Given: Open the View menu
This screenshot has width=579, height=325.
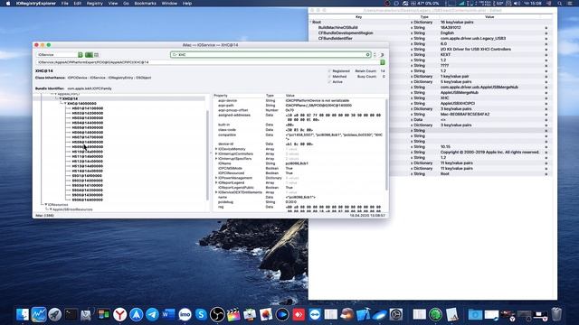Looking at the screenshot, I should tap(113, 4).
